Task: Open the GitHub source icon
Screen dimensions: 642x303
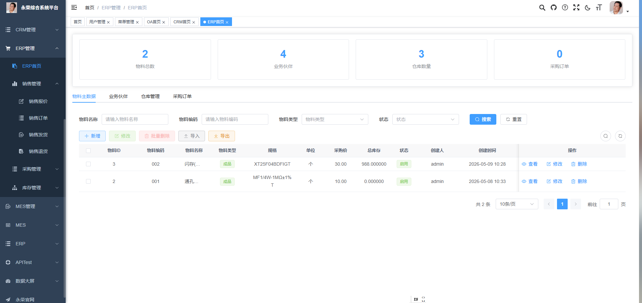Action: pos(554,8)
